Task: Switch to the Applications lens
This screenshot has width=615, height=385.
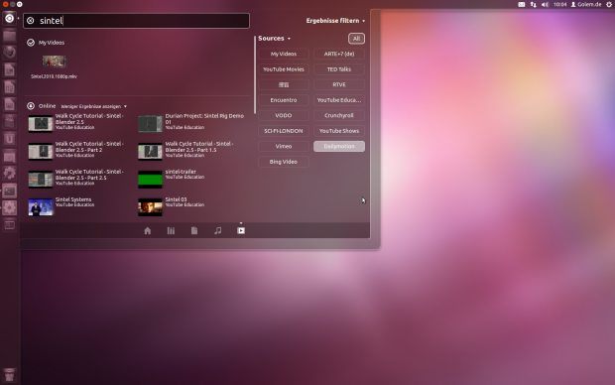Action: (x=171, y=231)
